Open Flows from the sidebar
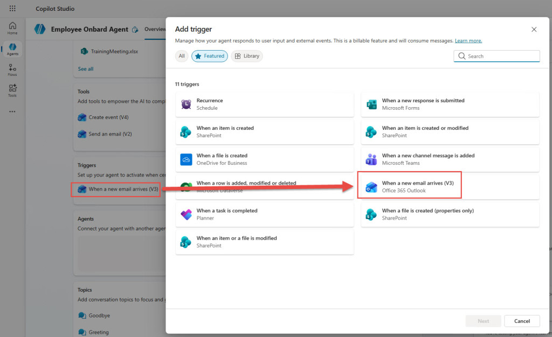This screenshot has width=552, height=337. tap(12, 70)
